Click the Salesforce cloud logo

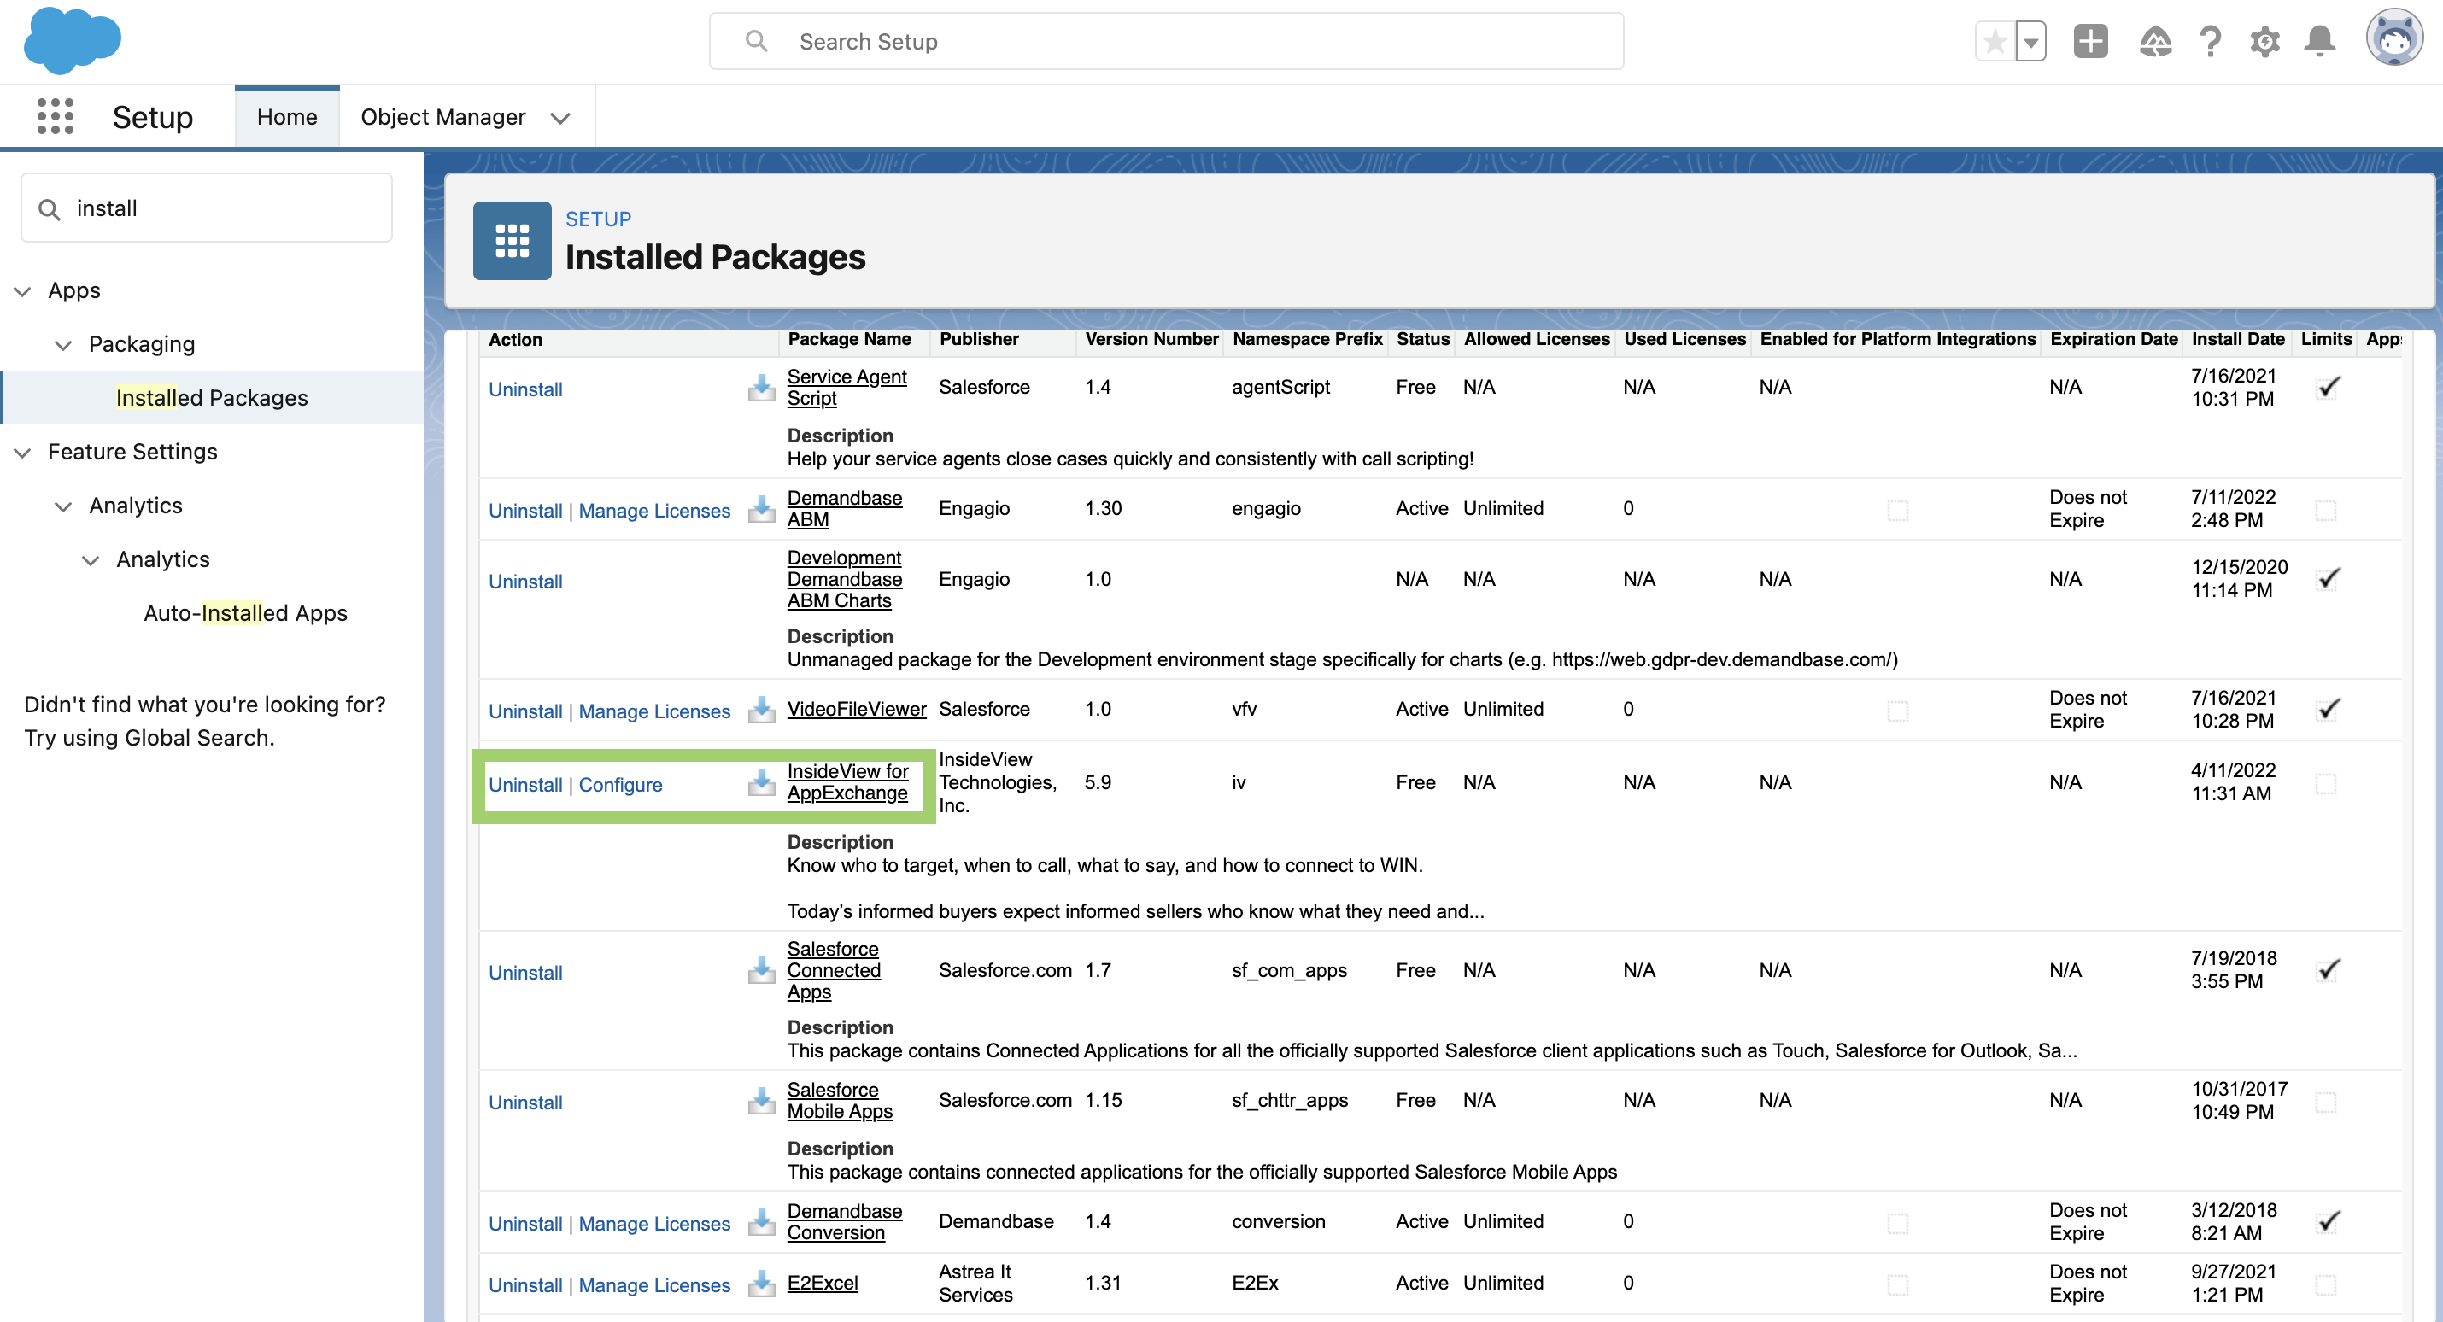(72, 40)
